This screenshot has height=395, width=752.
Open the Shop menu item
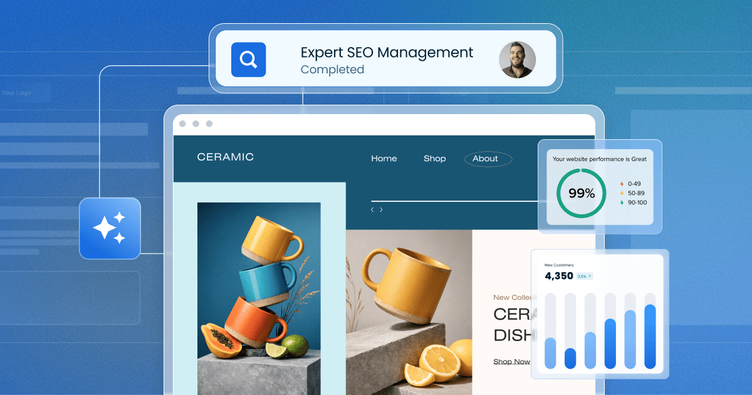pyautogui.click(x=434, y=159)
